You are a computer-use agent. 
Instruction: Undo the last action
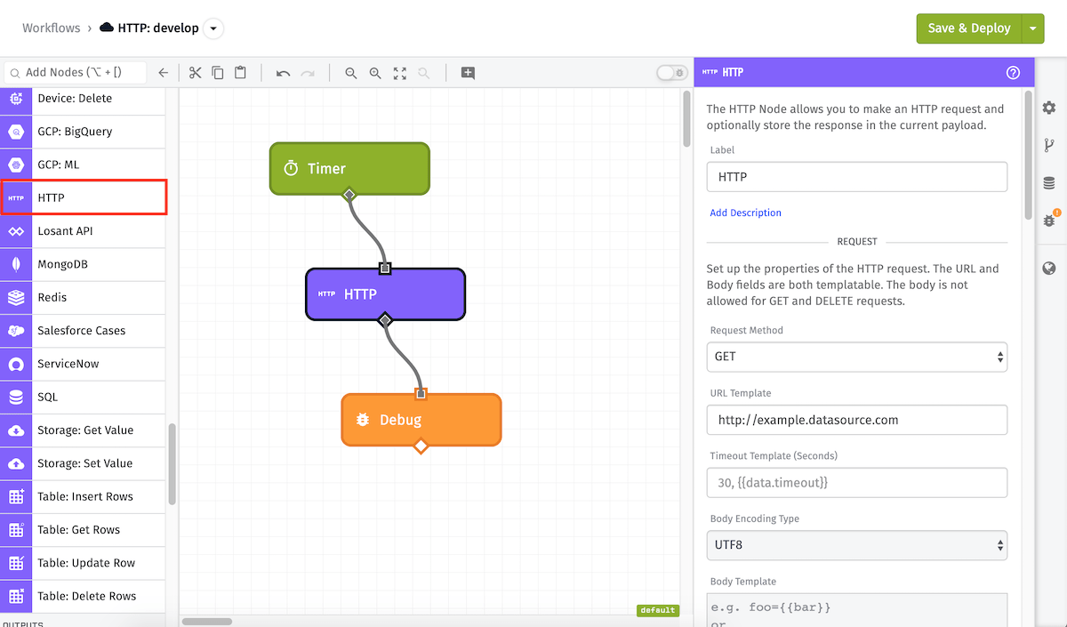283,73
